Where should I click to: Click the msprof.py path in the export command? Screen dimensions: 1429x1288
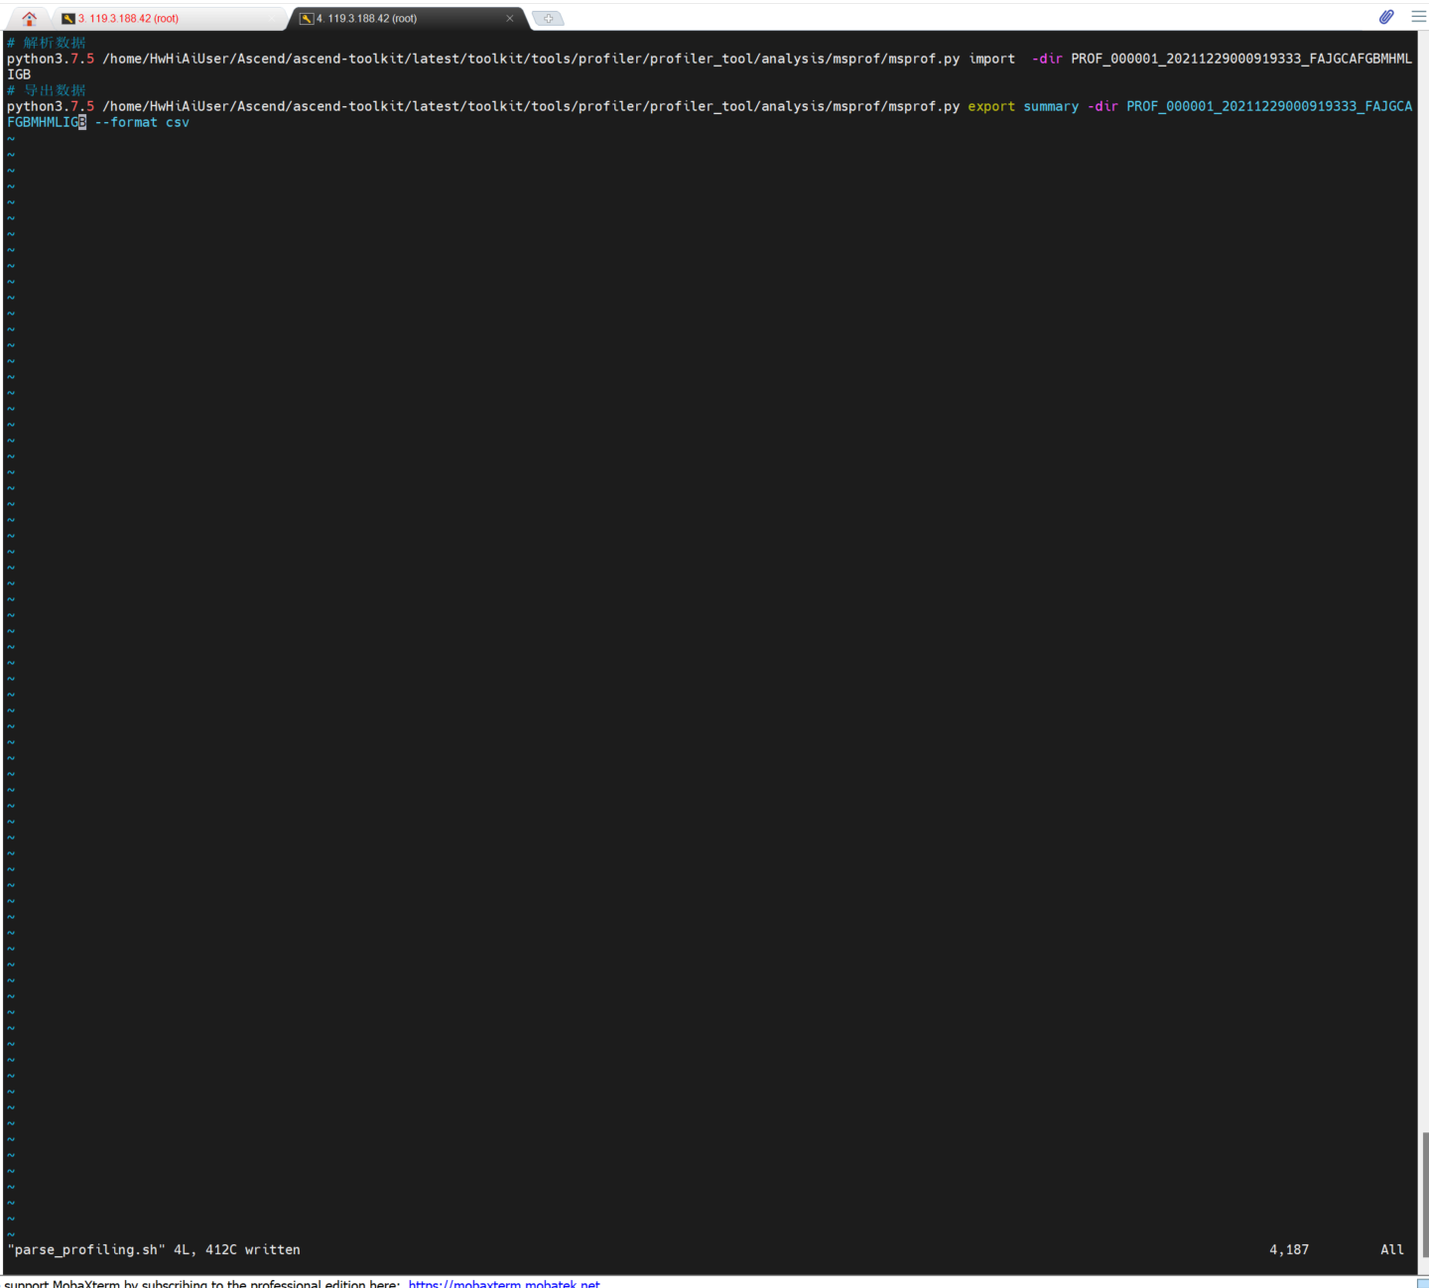[x=531, y=106]
